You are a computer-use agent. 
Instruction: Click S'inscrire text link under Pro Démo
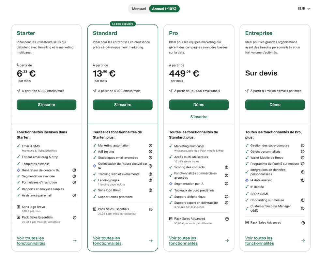[199, 117]
